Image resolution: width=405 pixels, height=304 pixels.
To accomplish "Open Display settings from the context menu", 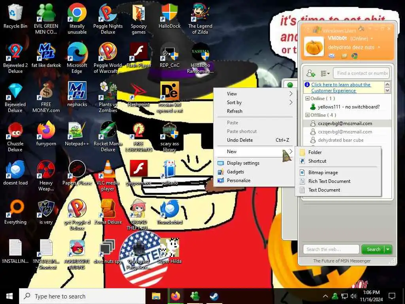I will (x=254, y=163).
